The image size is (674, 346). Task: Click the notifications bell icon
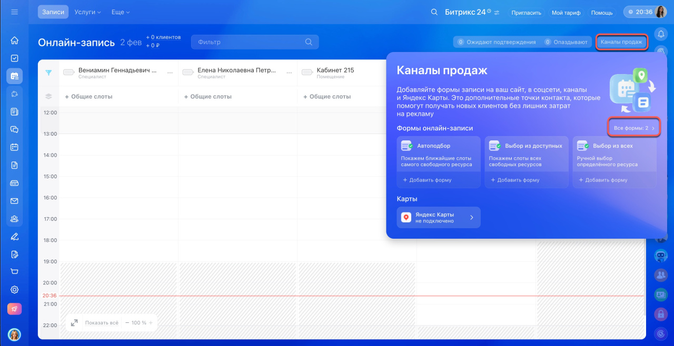pyautogui.click(x=661, y=35)
